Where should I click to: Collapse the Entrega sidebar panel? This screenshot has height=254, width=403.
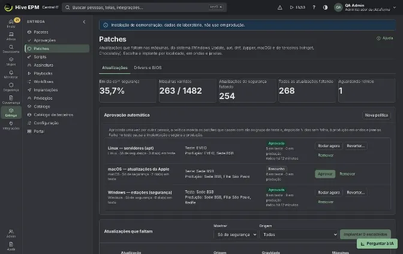click(x=84, y=22)
